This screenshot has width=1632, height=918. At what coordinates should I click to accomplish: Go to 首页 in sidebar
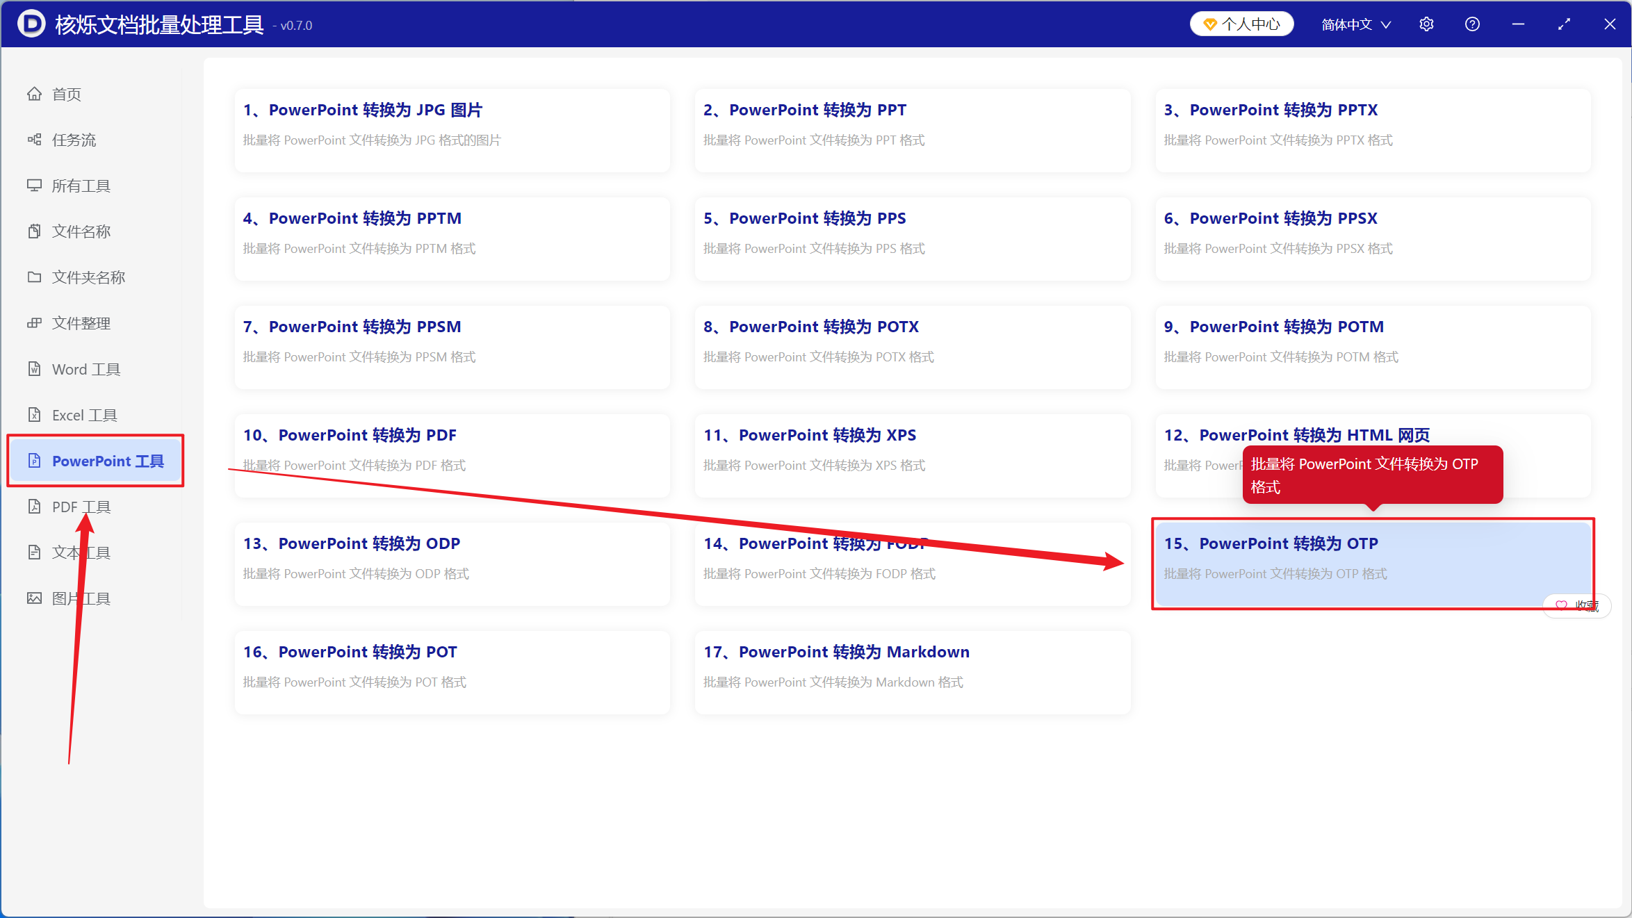(x=95, y=94)
